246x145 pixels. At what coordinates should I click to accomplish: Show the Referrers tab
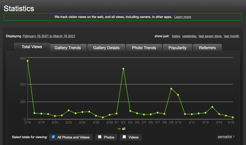point(207,48)
